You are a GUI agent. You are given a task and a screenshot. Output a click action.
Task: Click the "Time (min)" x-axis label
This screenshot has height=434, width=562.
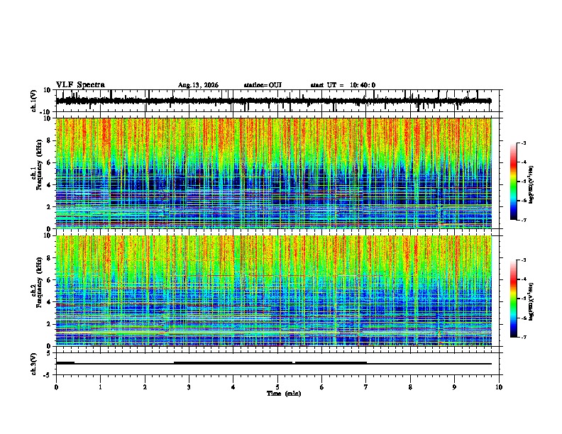(284, 394)
